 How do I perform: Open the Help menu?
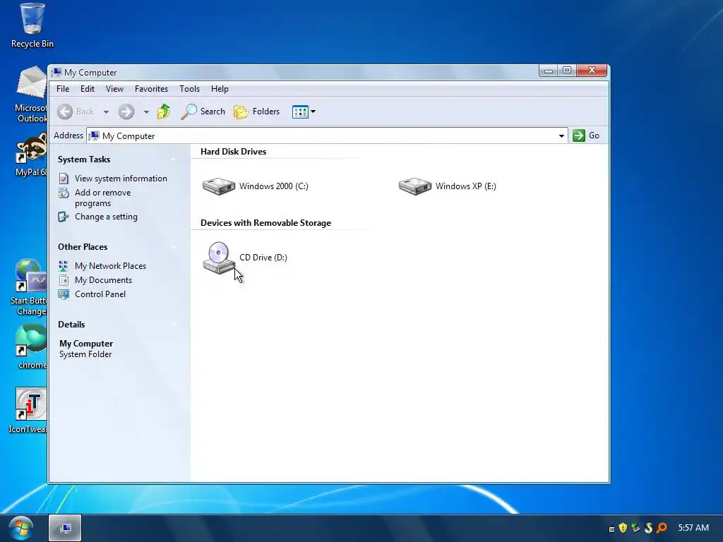(x=220, y=89)
